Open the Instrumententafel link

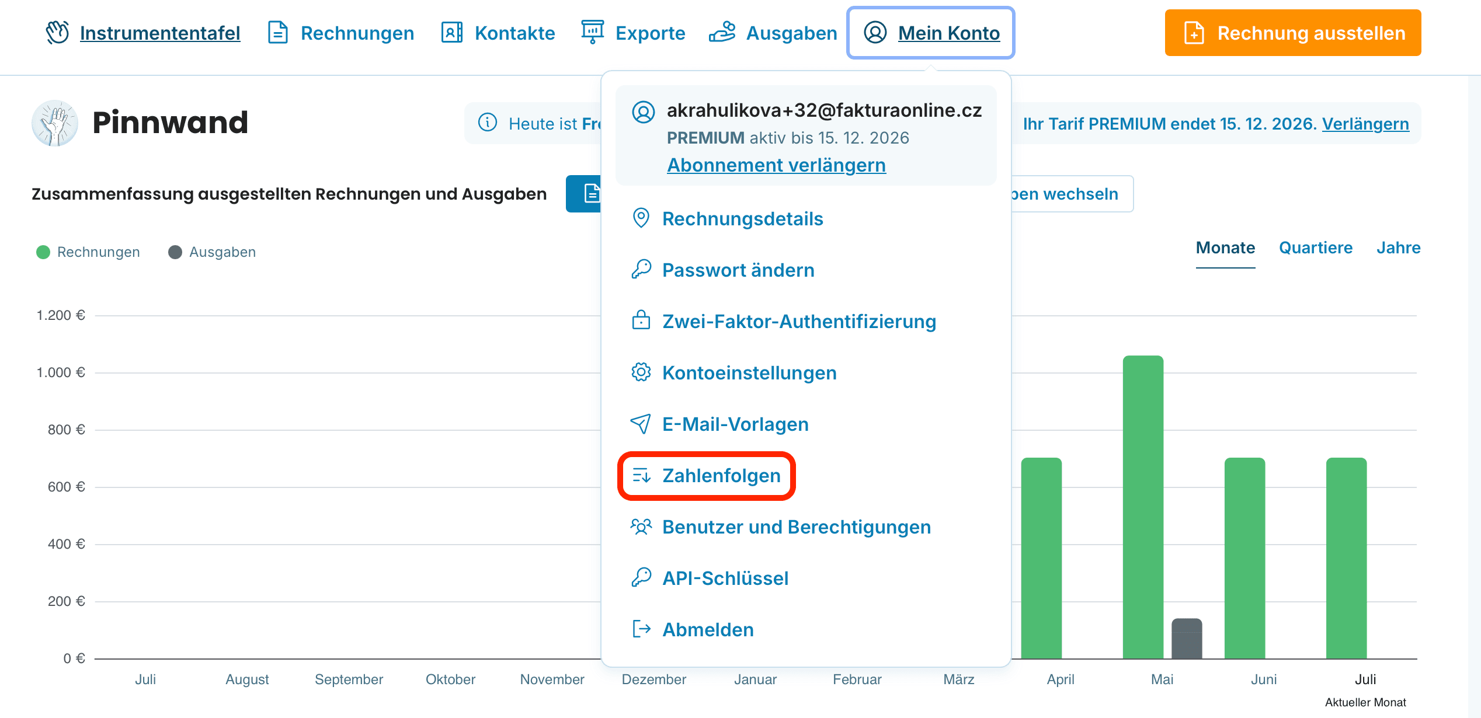(160, 33)
